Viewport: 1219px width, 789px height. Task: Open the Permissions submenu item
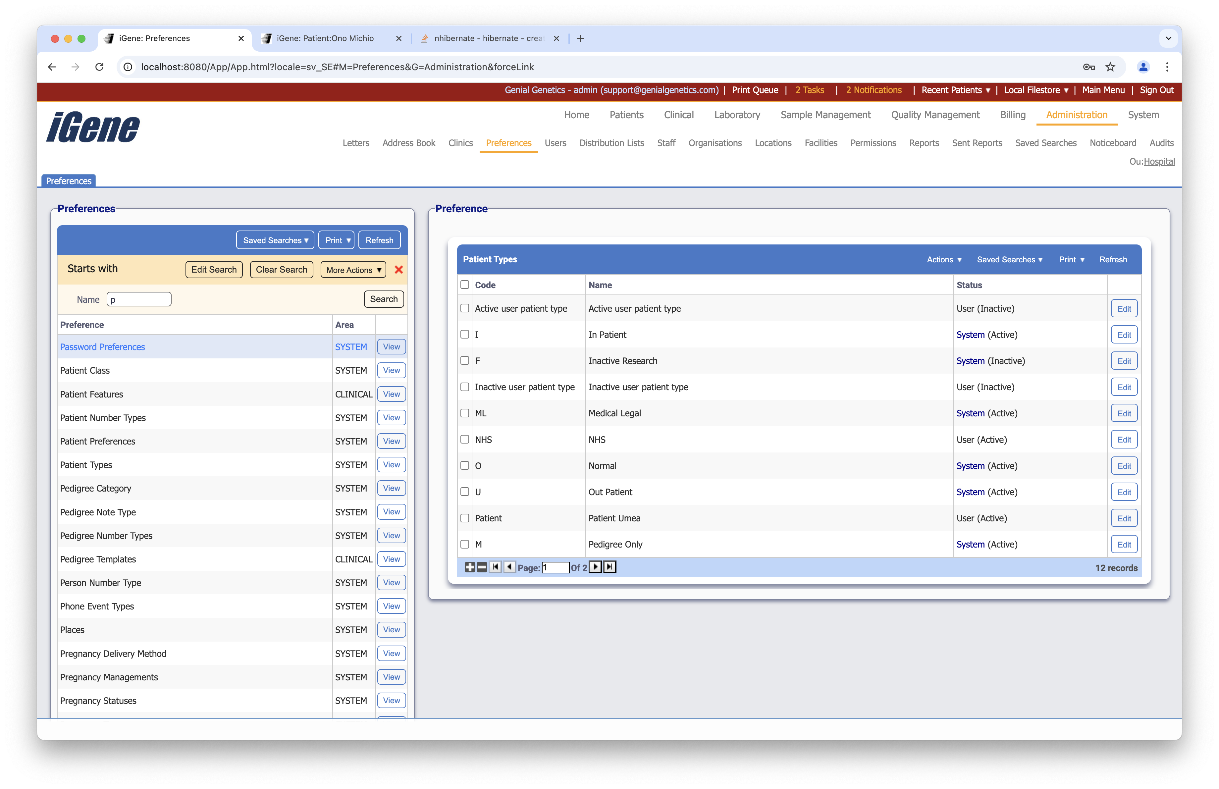[873, 143]
